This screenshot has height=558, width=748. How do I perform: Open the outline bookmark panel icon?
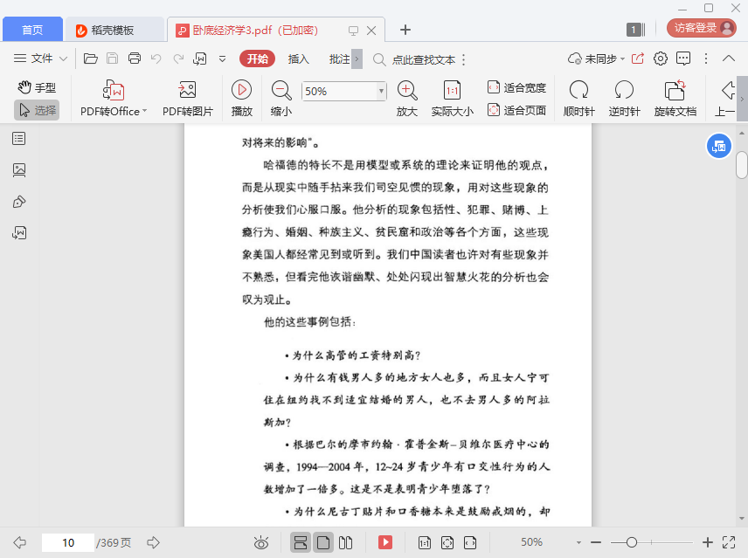tap(19, 139)
